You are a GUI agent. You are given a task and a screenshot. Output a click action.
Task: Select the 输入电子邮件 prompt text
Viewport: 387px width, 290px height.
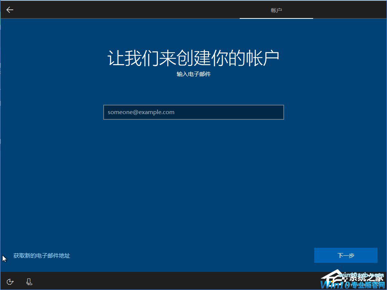[193, 74]
